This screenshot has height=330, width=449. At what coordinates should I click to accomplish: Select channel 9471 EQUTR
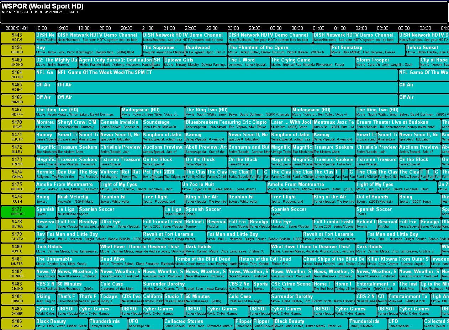point(17,137)
